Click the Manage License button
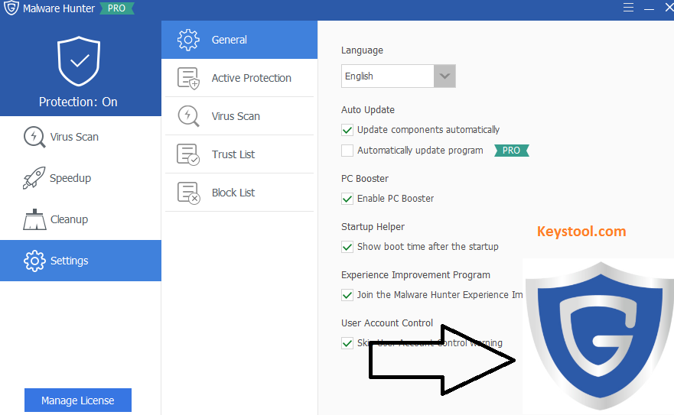The height and width of the screenshot is (415, 674). [x=78, y=400]
